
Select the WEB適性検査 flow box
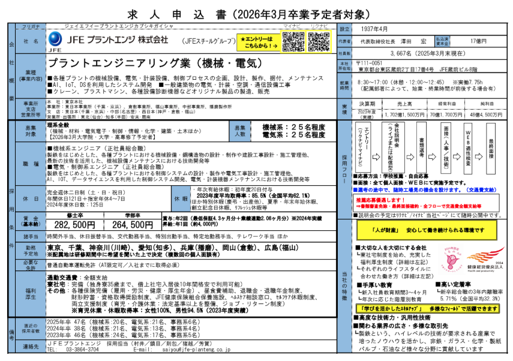click(468, 148)
